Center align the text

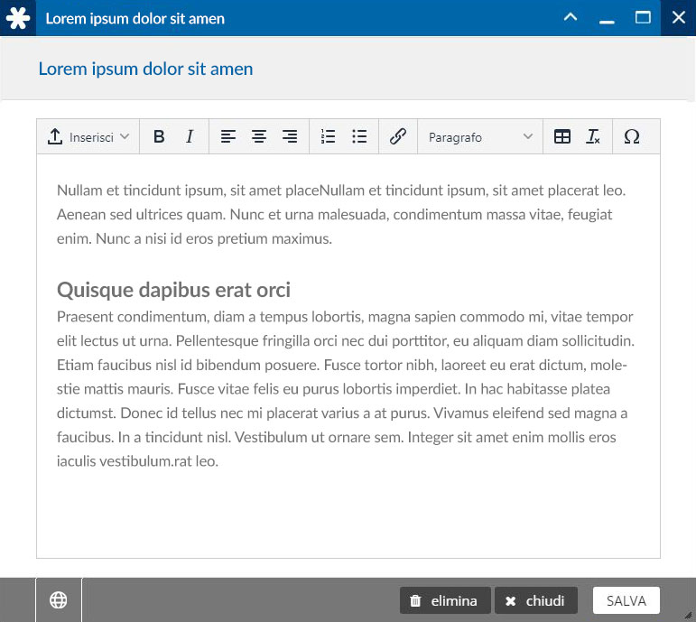point(259,136)
